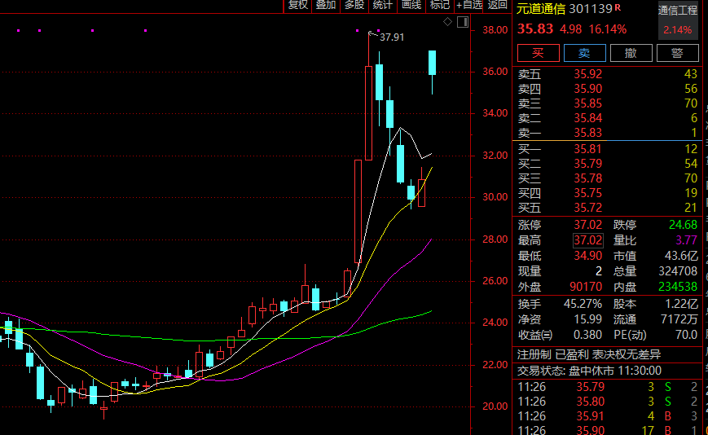Switch to 多股 multi-stock view
Viewport: 708px width, 435px height.
(x=354, y=5)
